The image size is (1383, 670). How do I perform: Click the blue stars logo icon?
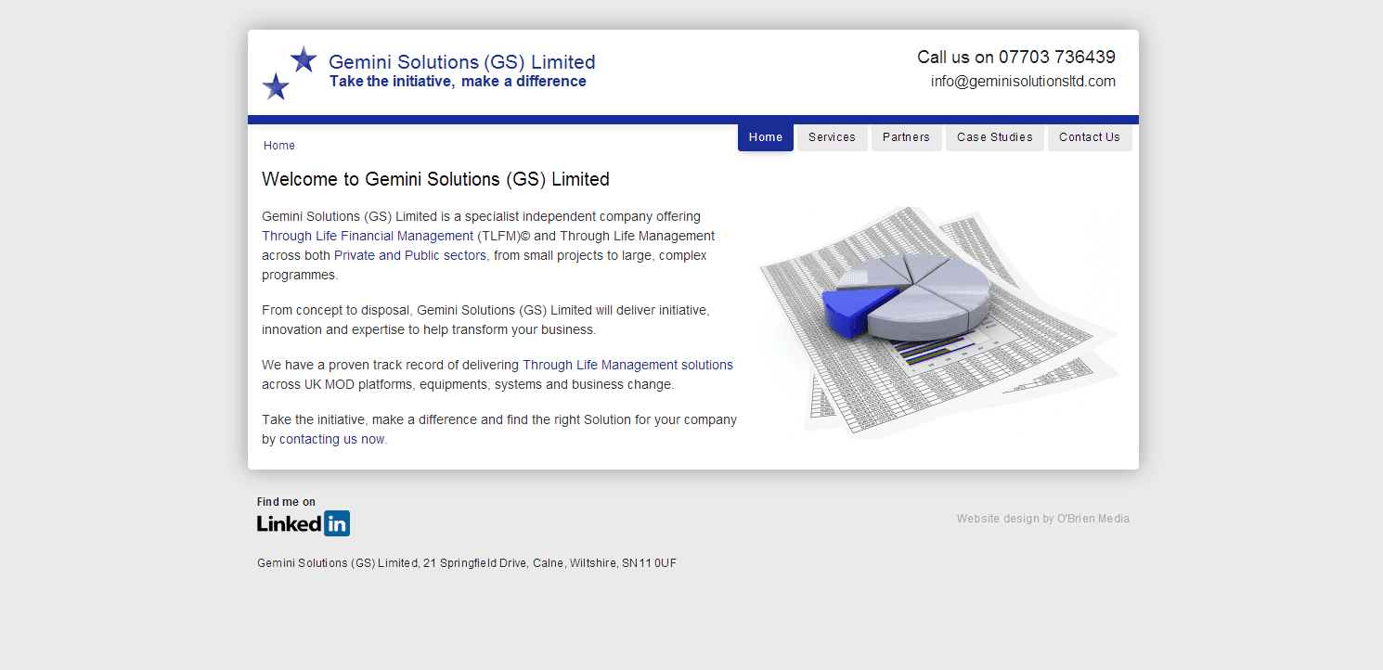pyautogui.click(x=290, y=72)
